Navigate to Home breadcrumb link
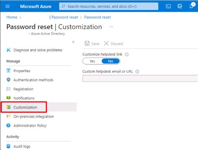Screen dimensions: 198x150 (x=12, y=17)
